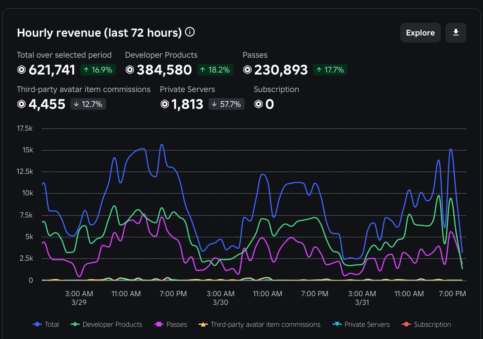Open the hourly revenue info tooltip
This screenshot has width=483, height=339.
pyautogui.click(x=189, y=32)
